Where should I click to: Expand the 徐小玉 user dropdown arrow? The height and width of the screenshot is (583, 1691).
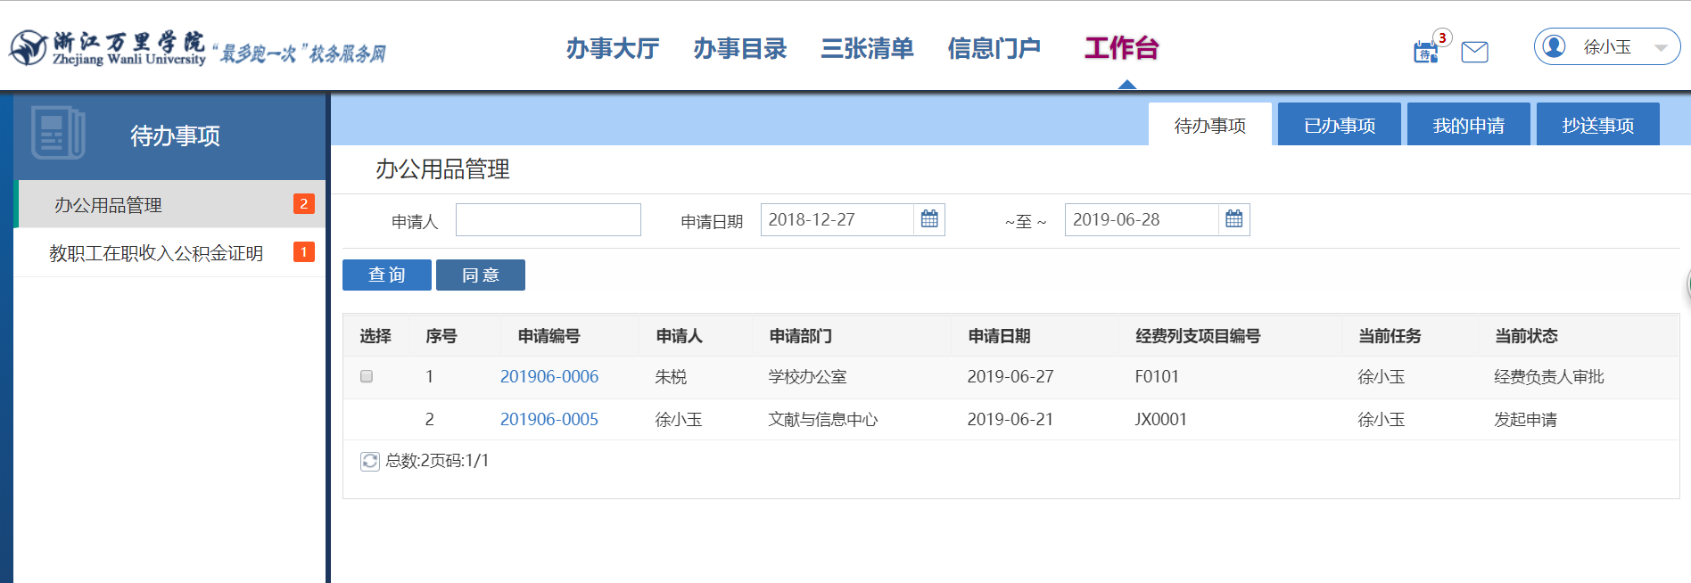tap(1660, 48)
